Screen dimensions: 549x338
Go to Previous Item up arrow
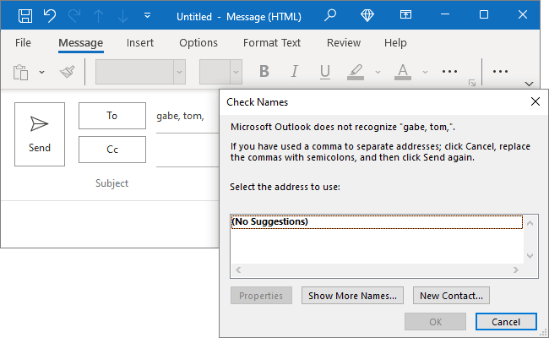click(x=98, y=16)
